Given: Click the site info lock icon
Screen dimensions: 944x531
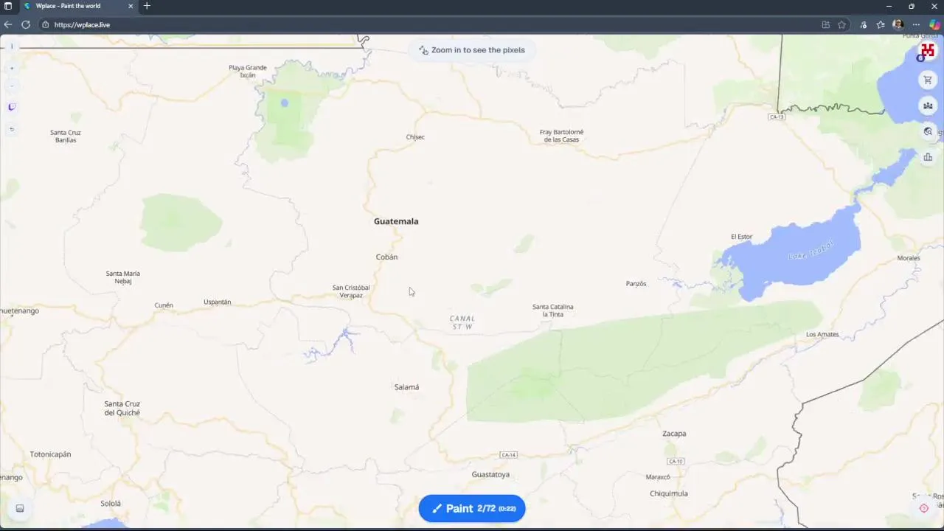Looking at the screenshot, I should (46, 24).
